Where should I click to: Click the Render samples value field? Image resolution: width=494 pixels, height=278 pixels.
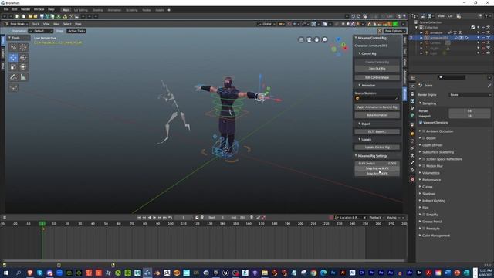tap(469, 111)
